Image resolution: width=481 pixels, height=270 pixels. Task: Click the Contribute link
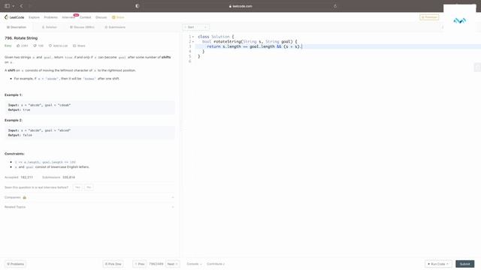(x=216, y=264)
